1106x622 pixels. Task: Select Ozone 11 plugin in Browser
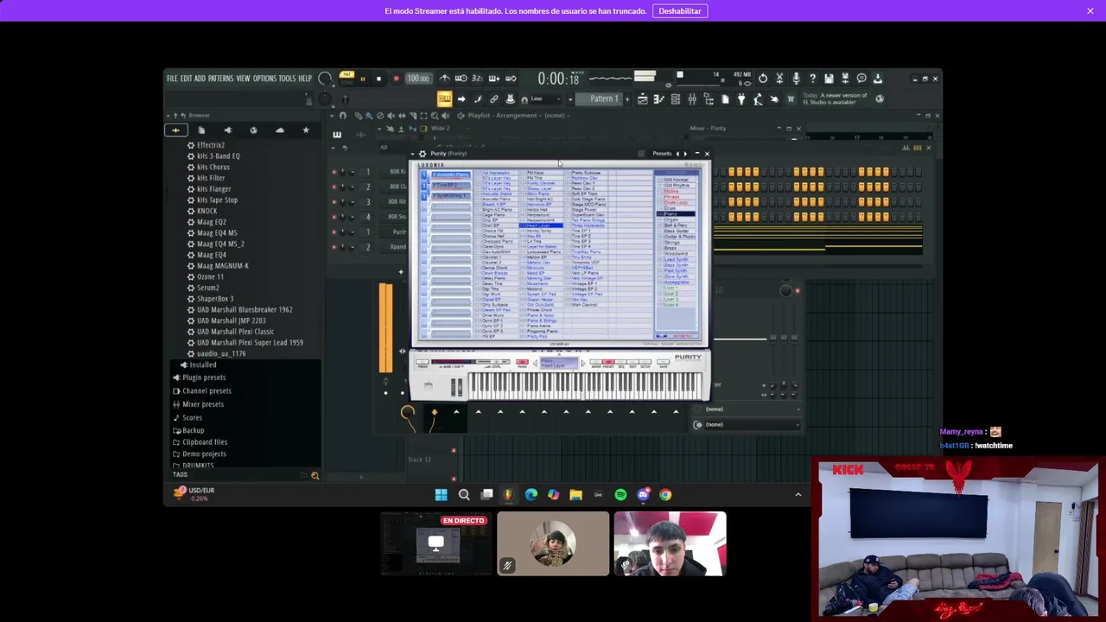click(209, 276)
